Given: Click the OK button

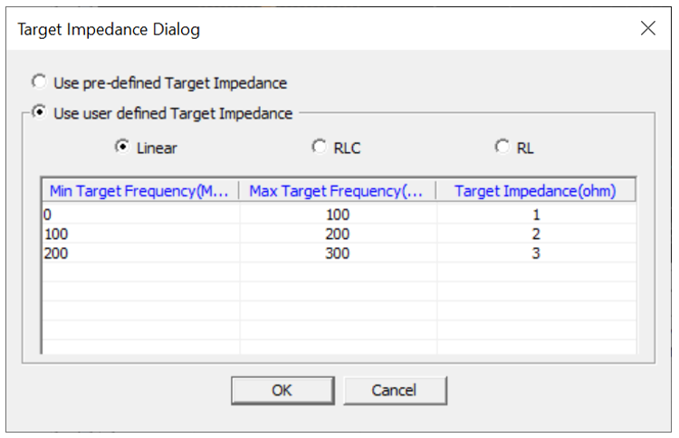Looking at the screenshot, I should pyautogui.click(x=282, y=390).
